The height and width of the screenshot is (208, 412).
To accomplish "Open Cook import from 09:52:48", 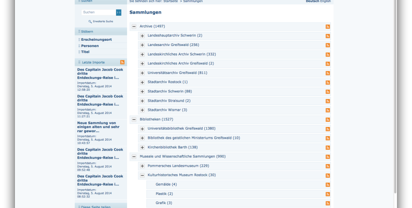I will (x=100, y=154).
